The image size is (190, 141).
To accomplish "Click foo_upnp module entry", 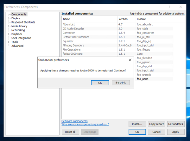I will coord(142,79).
